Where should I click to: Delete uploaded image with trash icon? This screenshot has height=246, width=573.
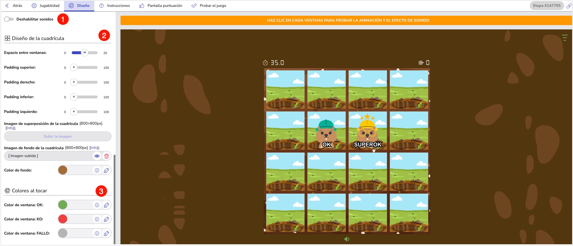tap(107, 156)
